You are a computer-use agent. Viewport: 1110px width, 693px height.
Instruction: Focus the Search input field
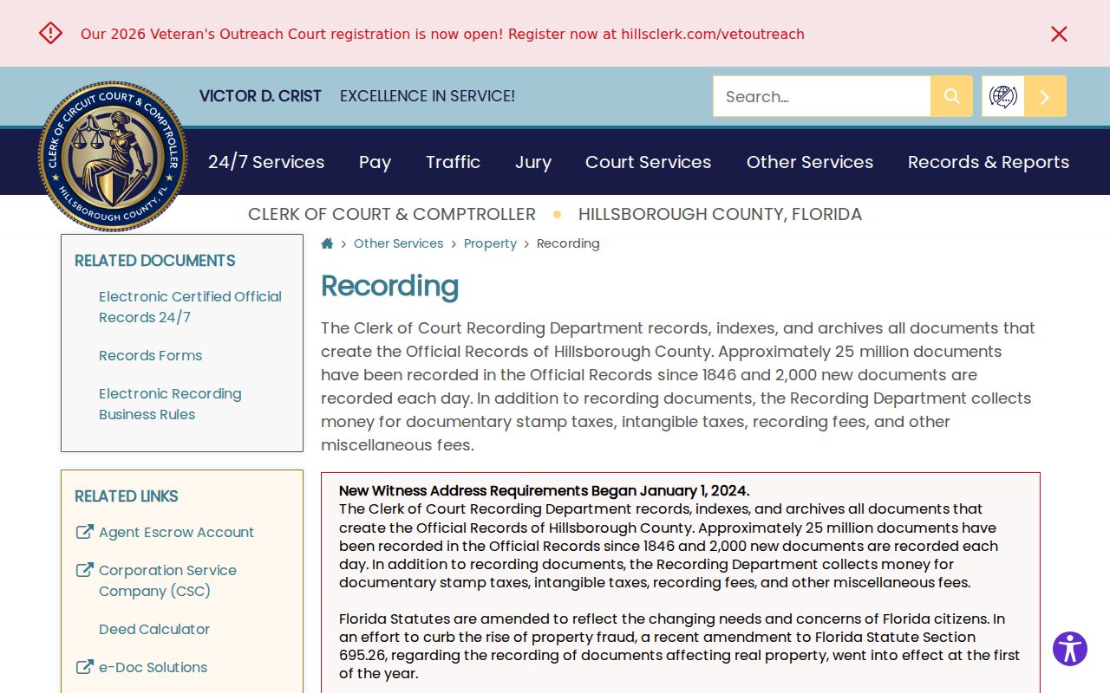point(822,96)
